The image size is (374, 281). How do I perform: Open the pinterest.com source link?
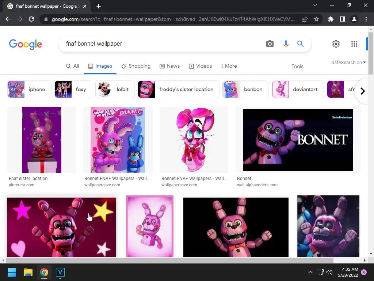click(22, 185)
